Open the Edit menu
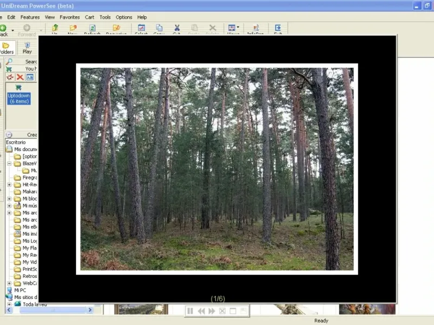This screenshot has height=325, width=434. point(11,17)
